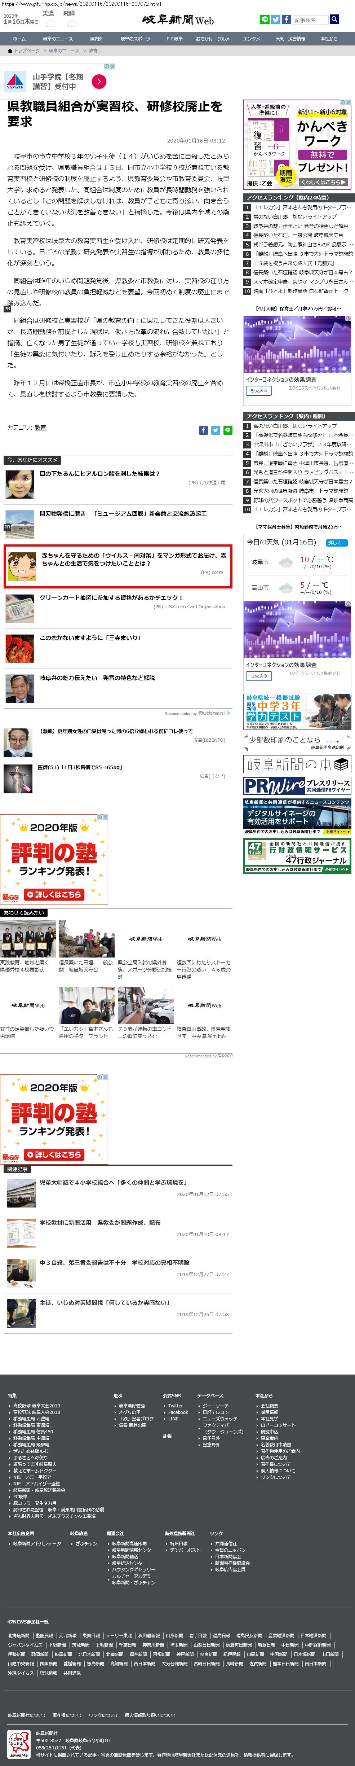355x1766 pixels.
Task: Click the LINE icon in the header
Action: click(265, 20)
